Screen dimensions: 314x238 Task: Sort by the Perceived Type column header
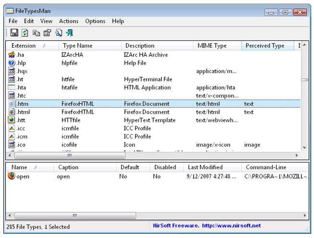pyautogui.click(x=268, y=46)
